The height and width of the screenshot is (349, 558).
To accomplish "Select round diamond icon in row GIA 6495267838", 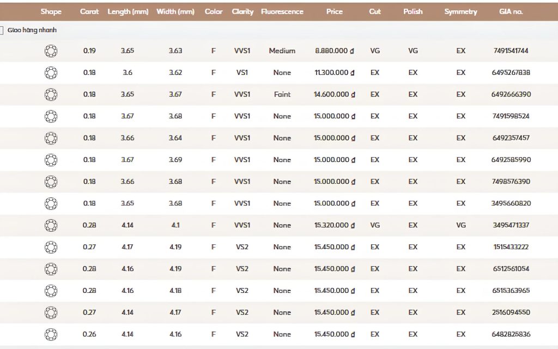I will (51, 73).
